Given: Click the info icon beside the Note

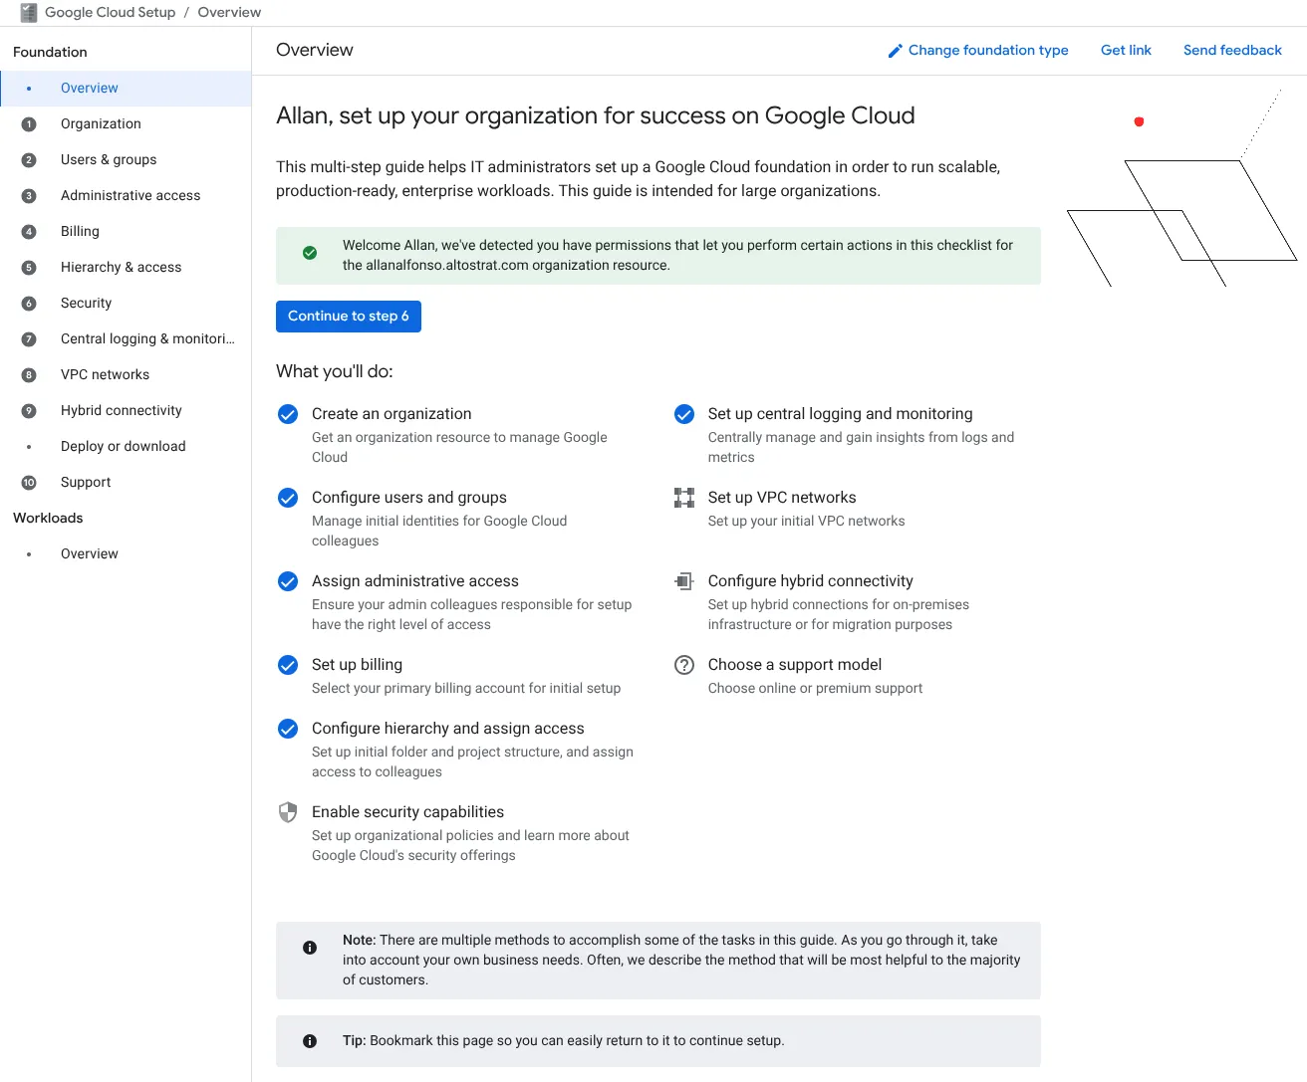Looking at the screenshot, I should click(x=310, y=948).
